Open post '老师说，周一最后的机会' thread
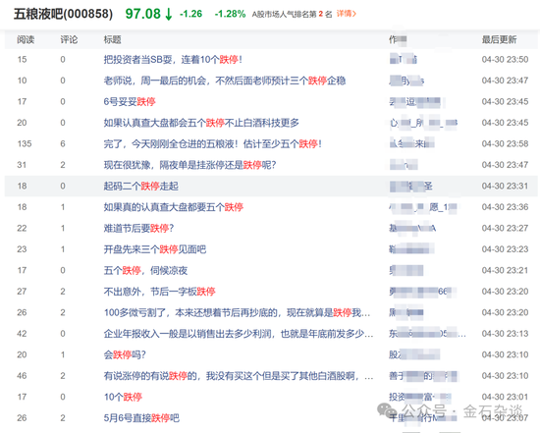Screen dimensions: 540x433 [225, 81]
